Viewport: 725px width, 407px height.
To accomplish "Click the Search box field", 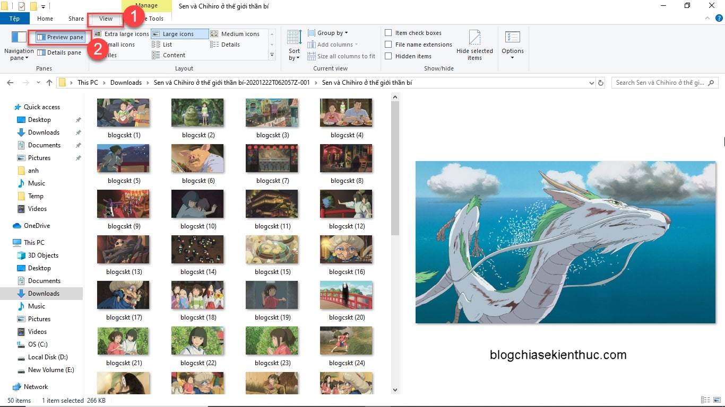I will (665, 83).
